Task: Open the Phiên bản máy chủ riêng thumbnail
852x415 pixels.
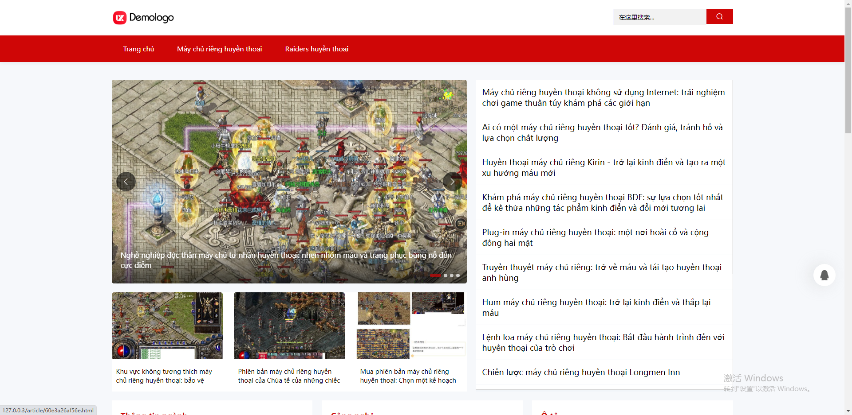Action: click(289, 326)
